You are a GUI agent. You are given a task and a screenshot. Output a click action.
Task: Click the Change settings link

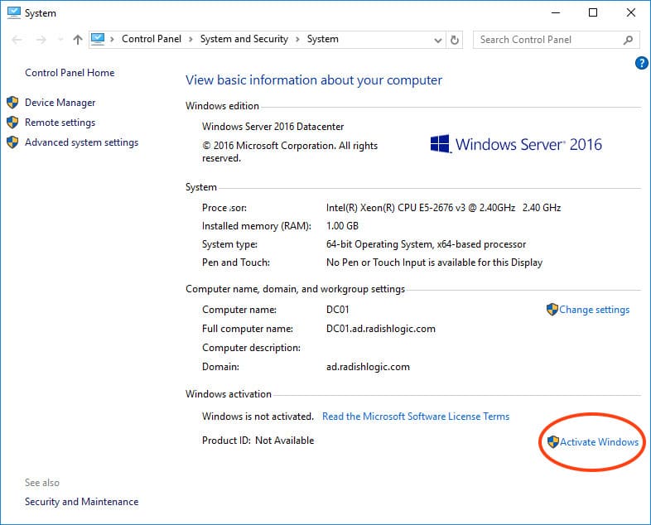[594, 310]
